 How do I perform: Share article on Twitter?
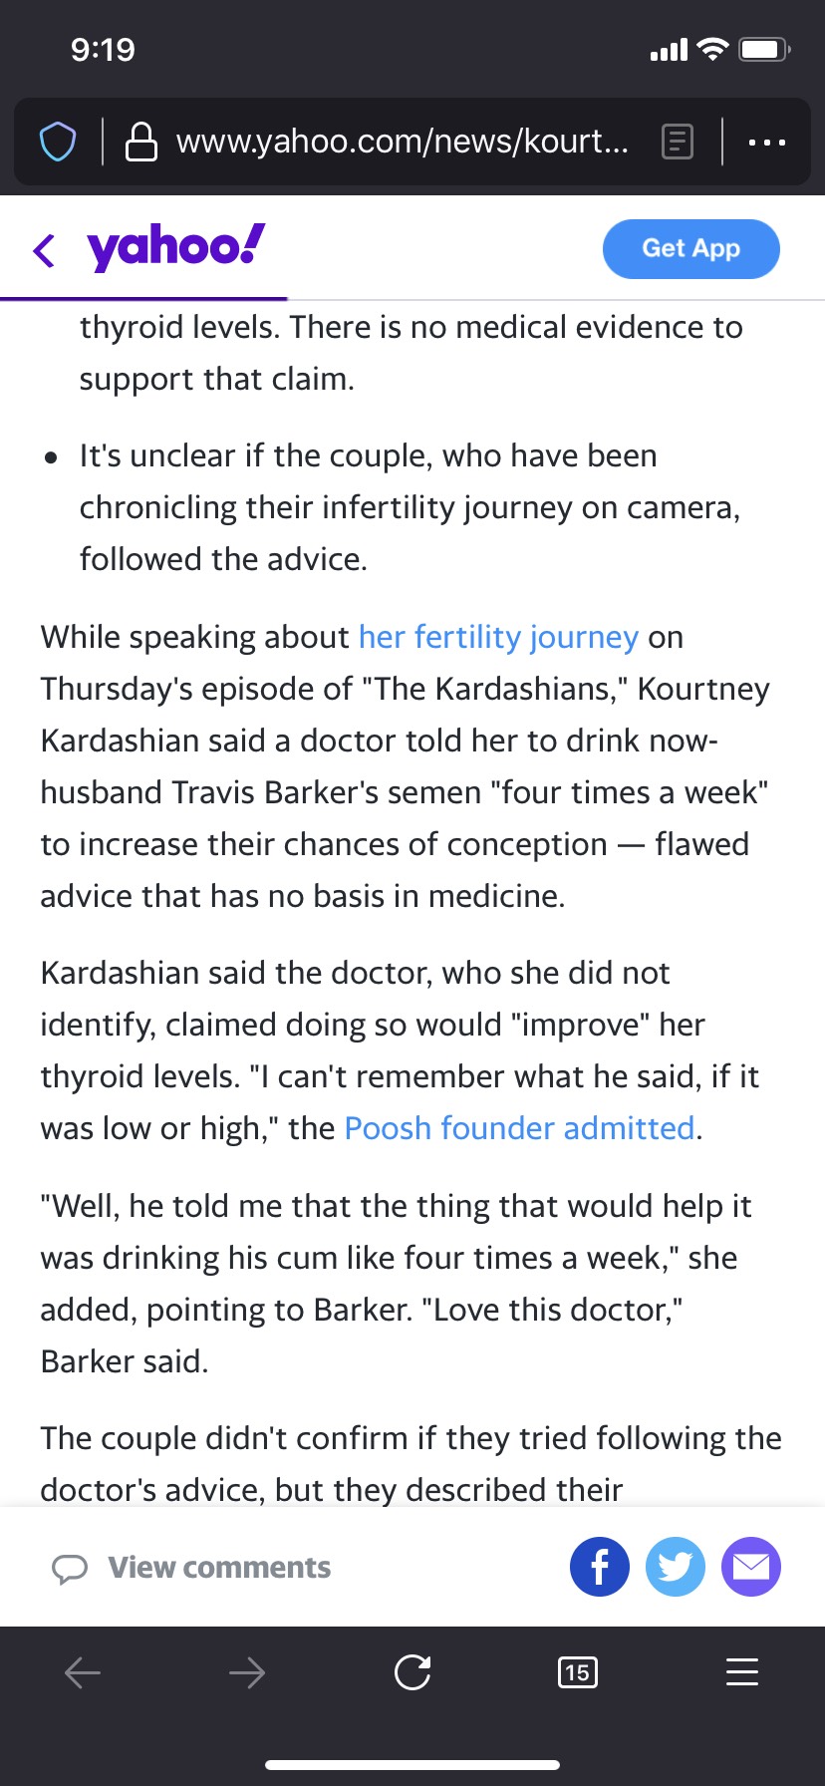(x=676, y=1567)
